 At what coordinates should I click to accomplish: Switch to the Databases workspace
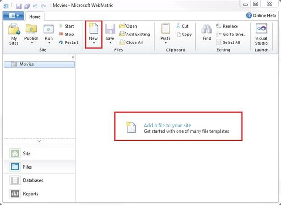click(39, 180)
